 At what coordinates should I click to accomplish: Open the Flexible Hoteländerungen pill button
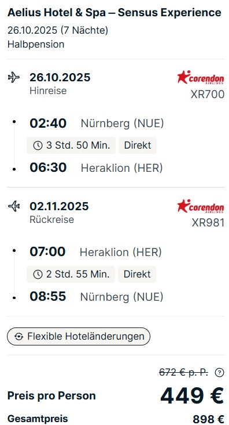tap(79, 336)
